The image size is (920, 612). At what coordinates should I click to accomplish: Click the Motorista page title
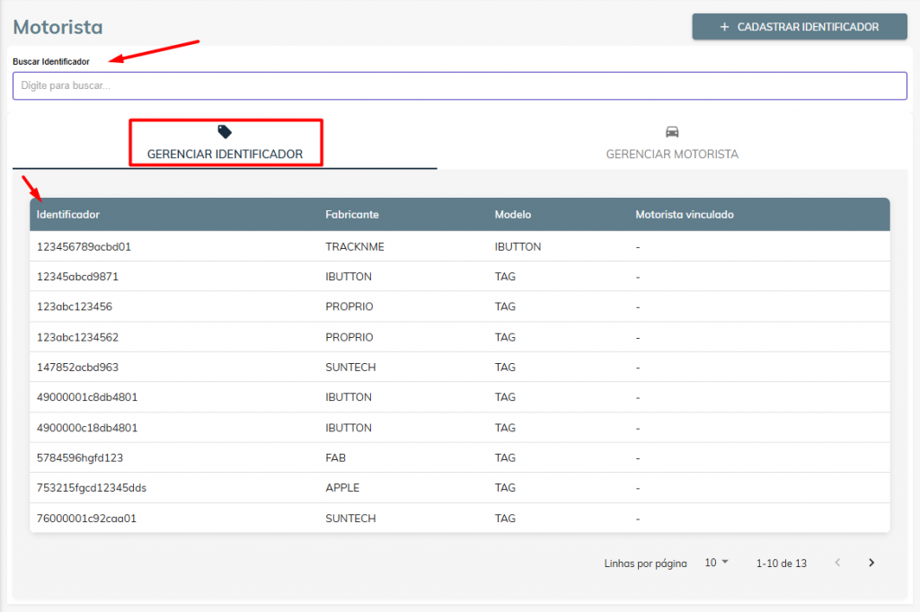pyautogui.click(x=58, y=27)
